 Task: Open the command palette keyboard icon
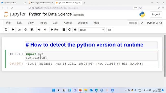tap(110, 30)
